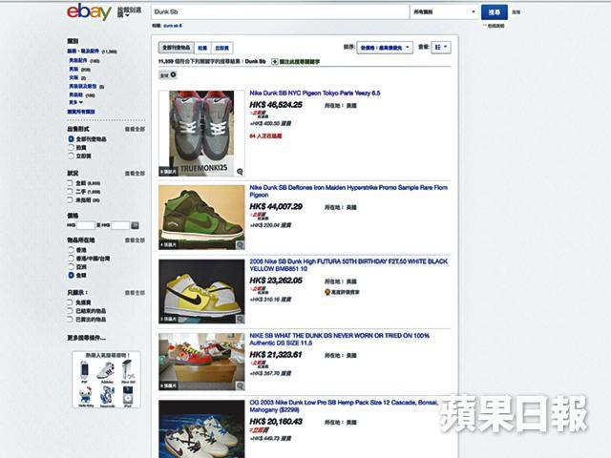
Task: Tick the 全新 condition checkbox
Action: point(70,182)
